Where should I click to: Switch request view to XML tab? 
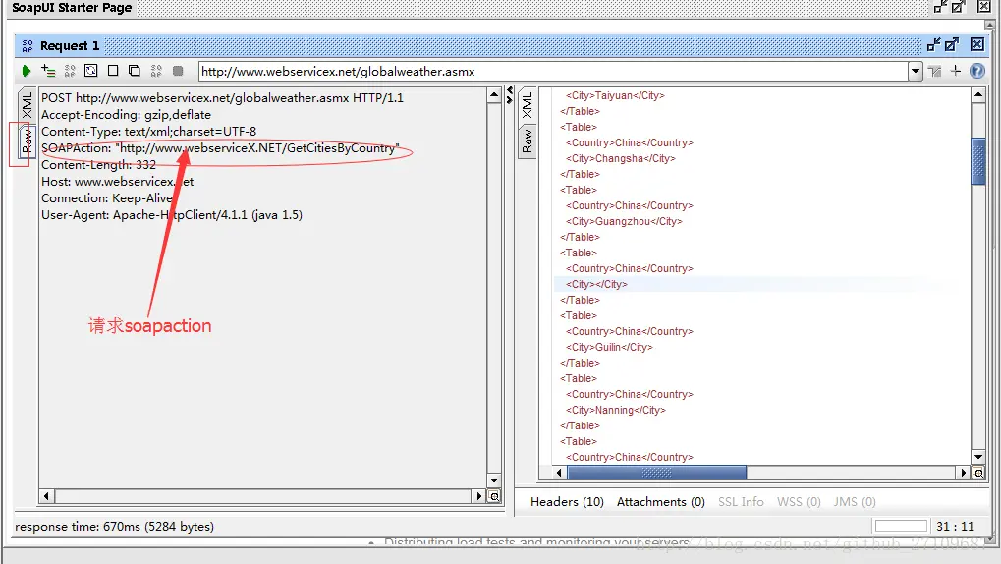tap(27, 105)
